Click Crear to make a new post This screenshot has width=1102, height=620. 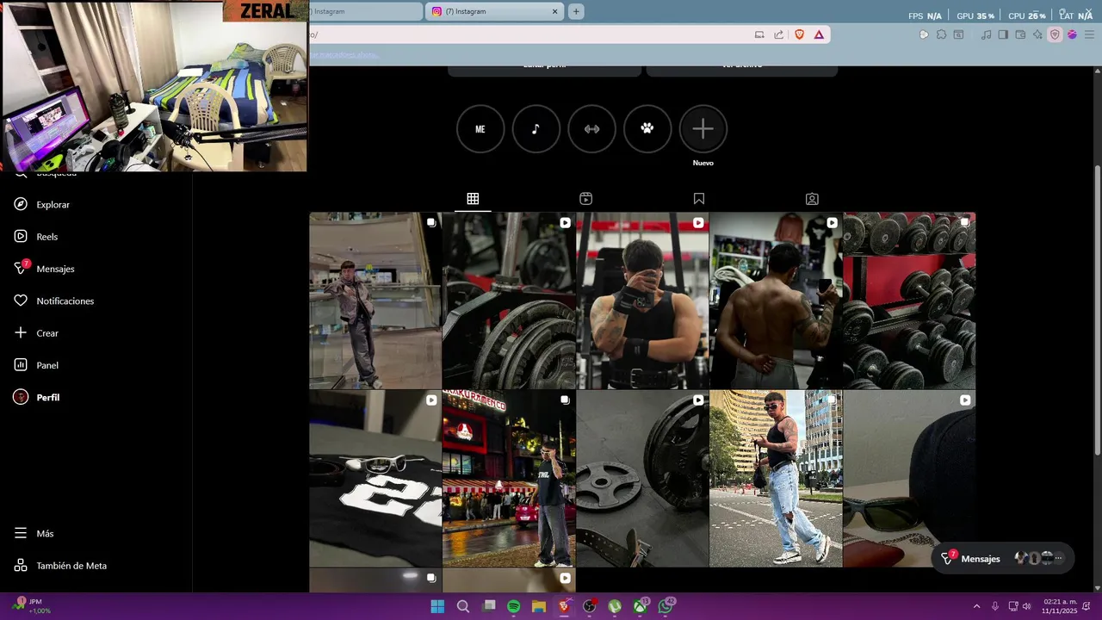(36, 333)
